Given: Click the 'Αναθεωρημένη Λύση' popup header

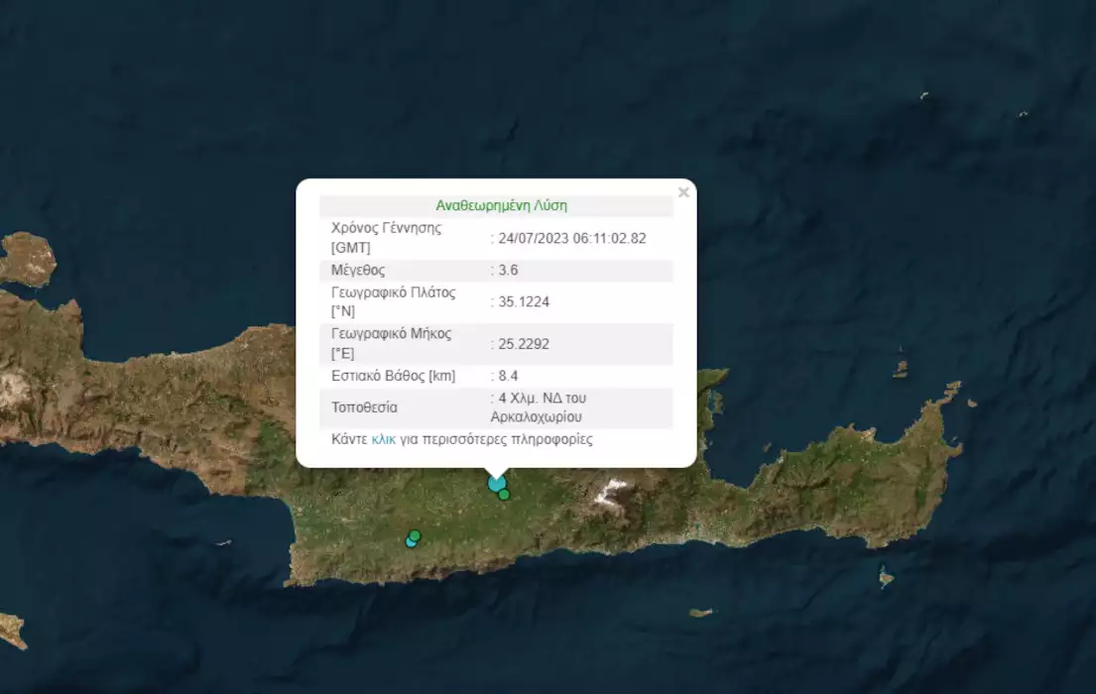Looking at the screenshot, I should pyautogui.click(x=501, y=206).
